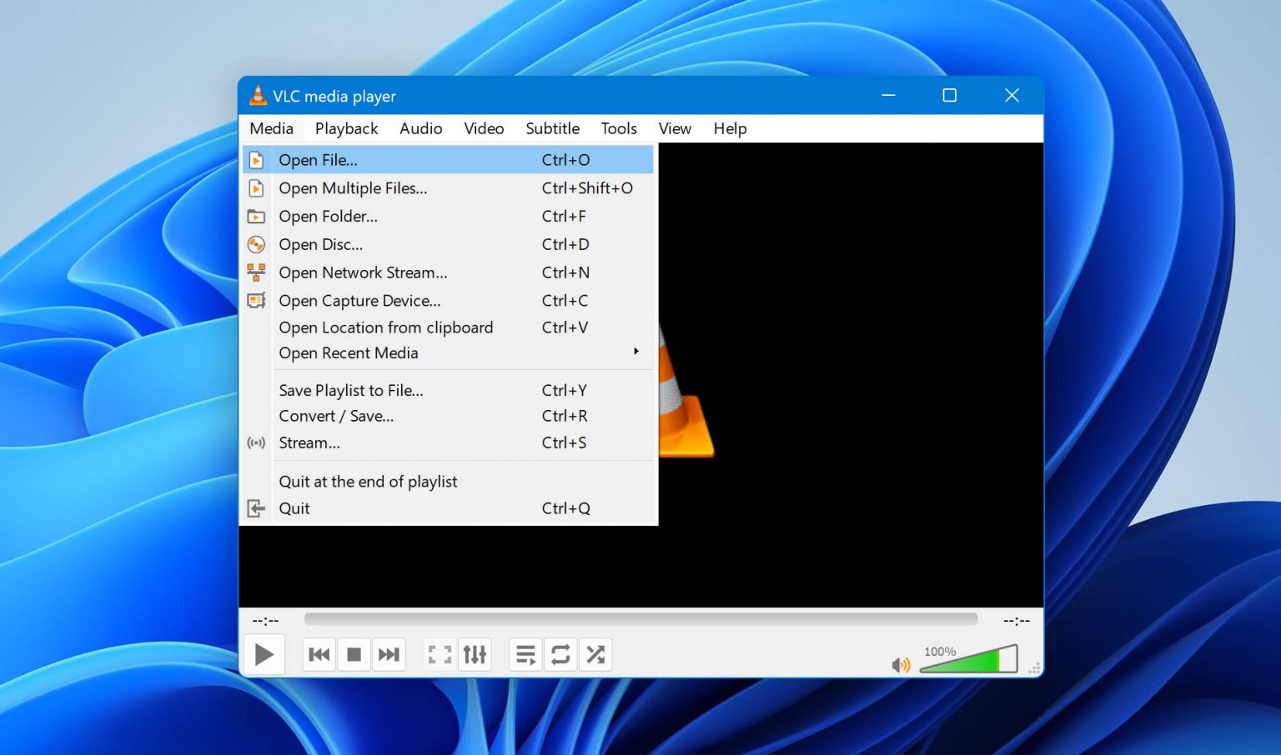Click the Play button

(x=264, y=654)
